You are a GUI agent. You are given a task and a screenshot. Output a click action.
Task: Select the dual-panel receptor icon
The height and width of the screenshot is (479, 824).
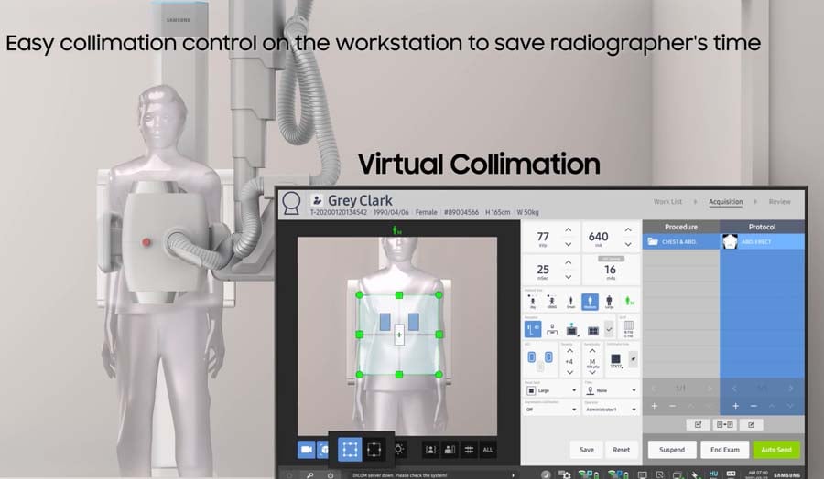tap(592, 330)
